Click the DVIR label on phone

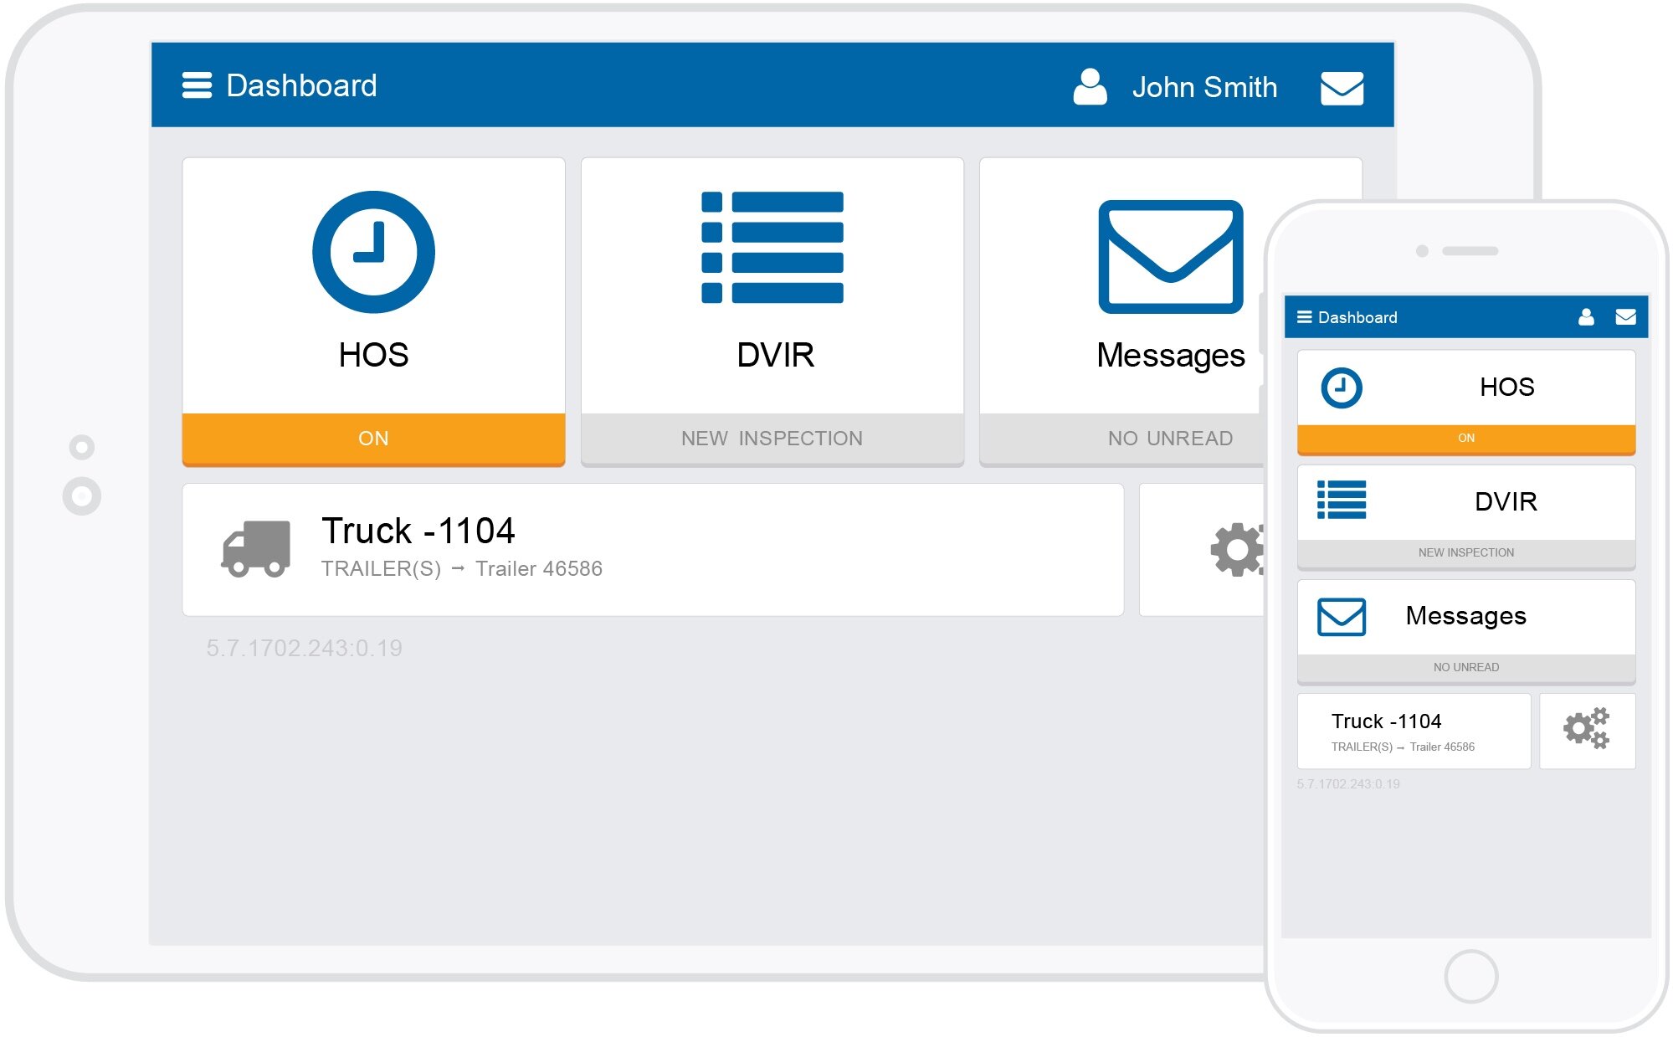(1506, 501)
